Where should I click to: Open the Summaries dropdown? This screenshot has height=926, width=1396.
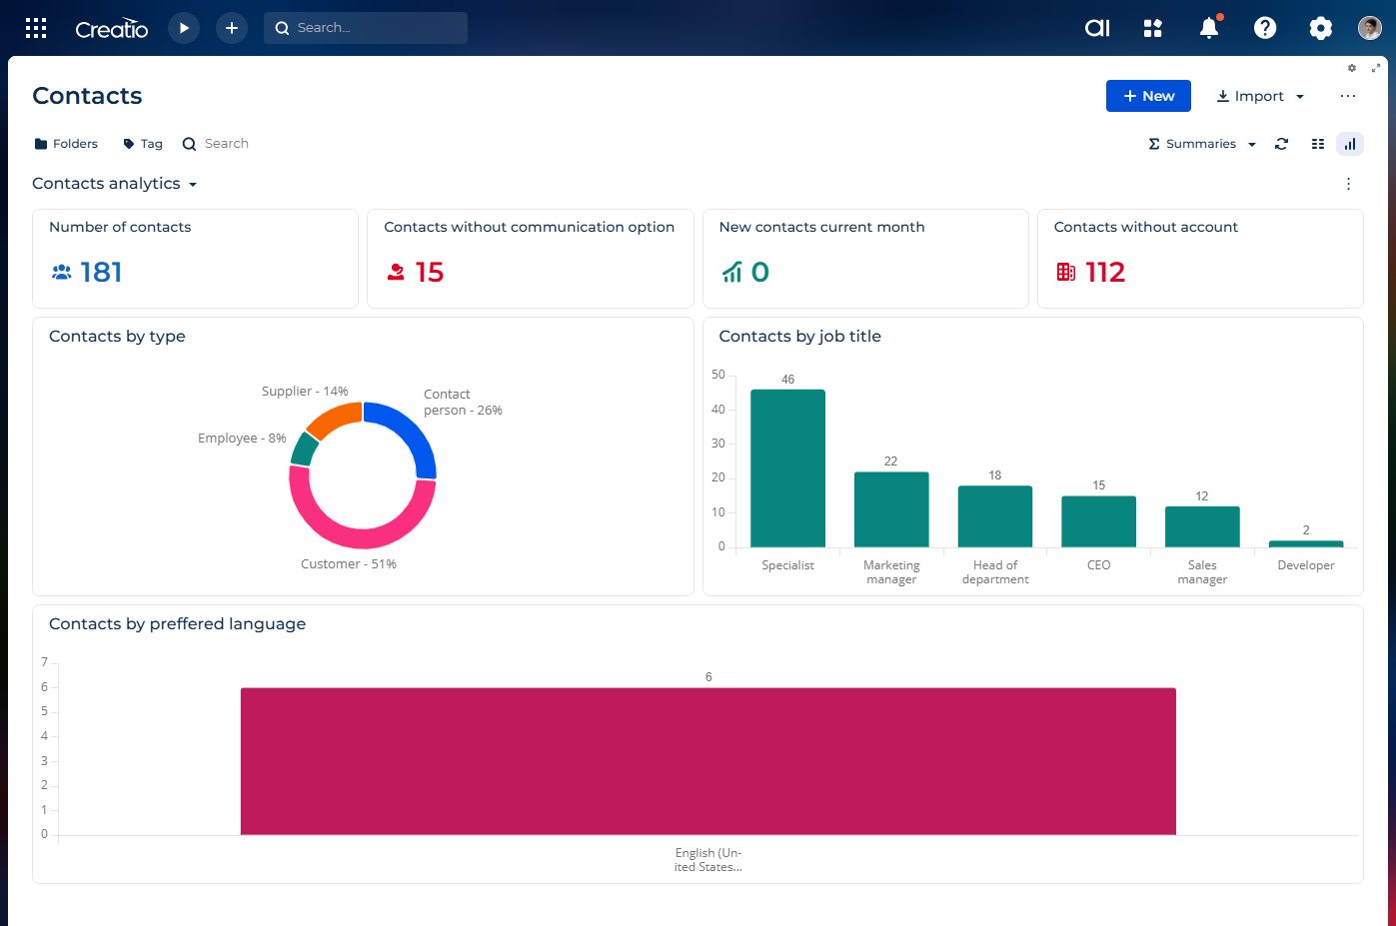pos(1202,144)
